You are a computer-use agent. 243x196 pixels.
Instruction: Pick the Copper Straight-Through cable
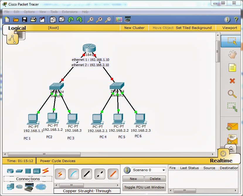[87, 174]
